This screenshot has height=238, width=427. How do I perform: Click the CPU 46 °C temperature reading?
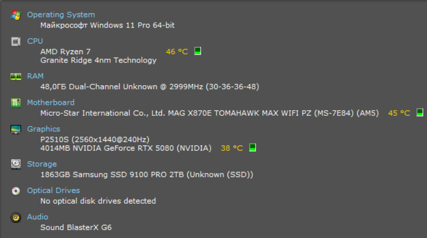click(177, 52)
